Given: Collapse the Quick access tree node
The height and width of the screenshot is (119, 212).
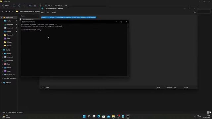Looking at the screenshot, I should [x=2, y=18].
